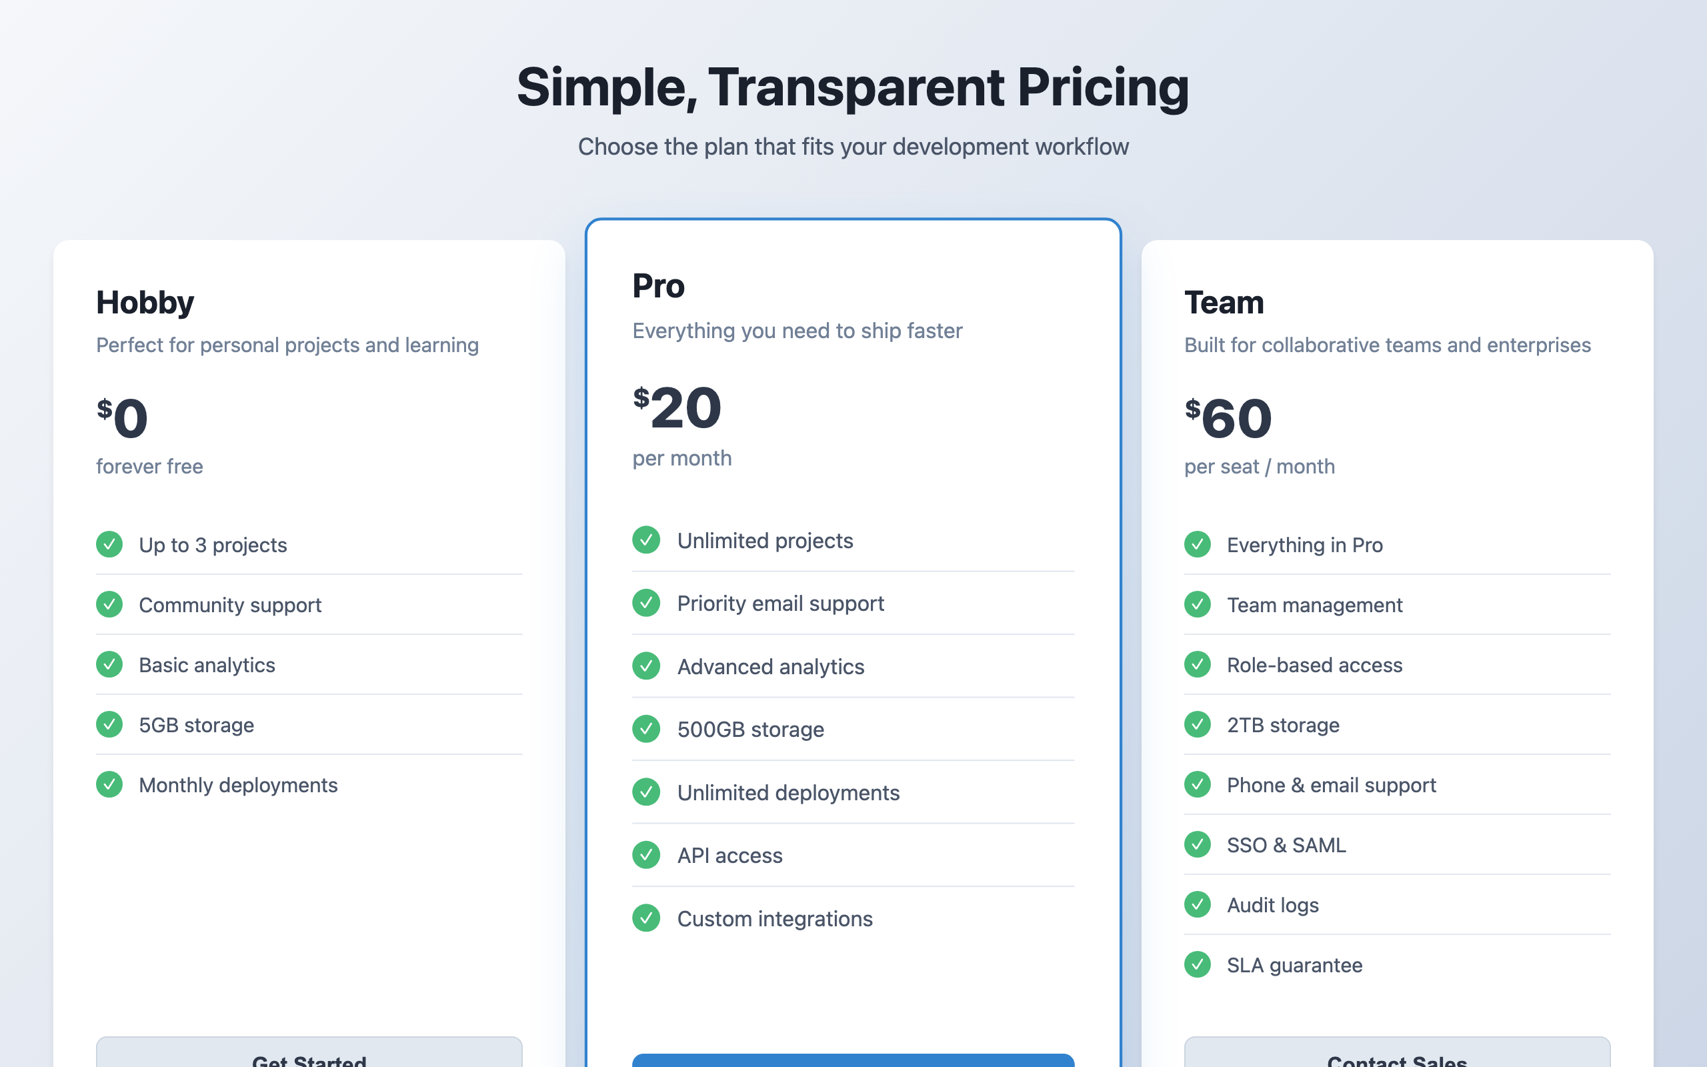1707x1067 pixels.
Task: Click the Contact Sales button on Team plan
Action: pyautogui.click(x=1398, y=1053)
